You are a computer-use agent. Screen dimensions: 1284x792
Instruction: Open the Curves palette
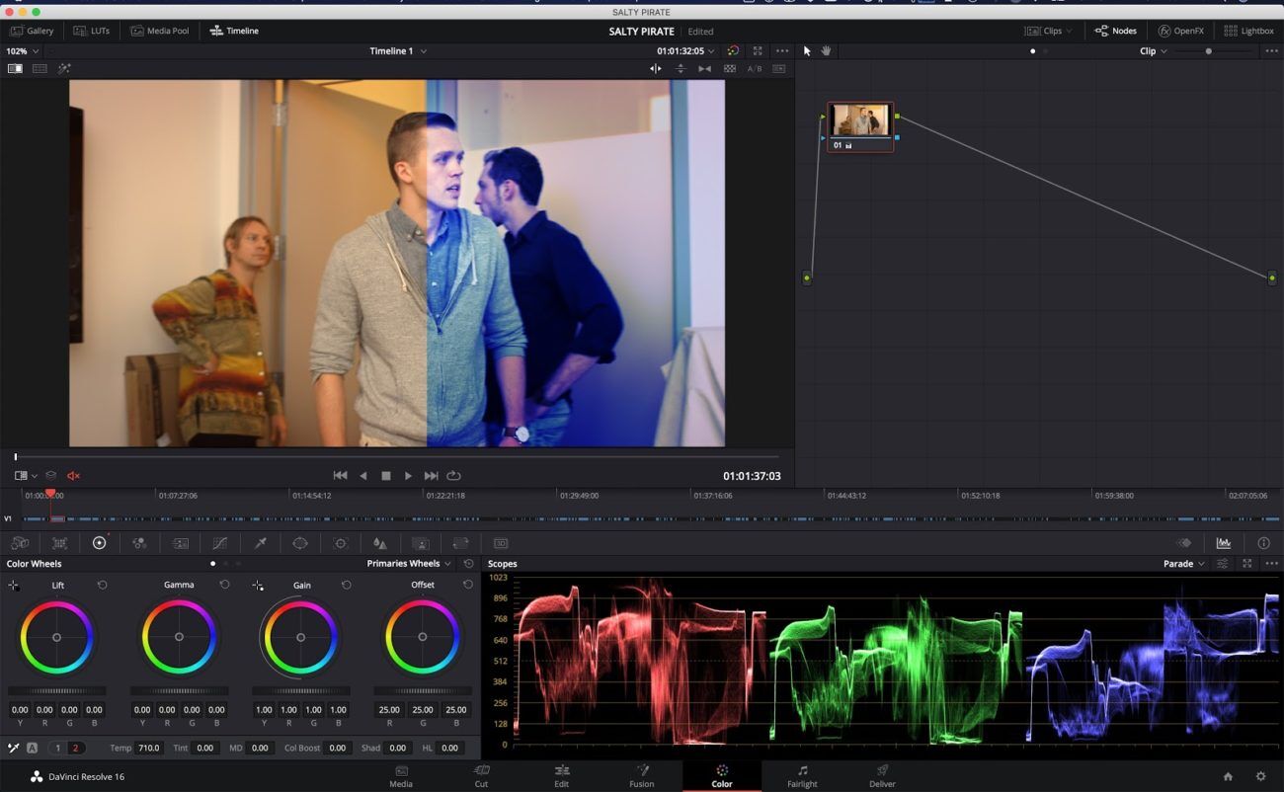(219, 543)
